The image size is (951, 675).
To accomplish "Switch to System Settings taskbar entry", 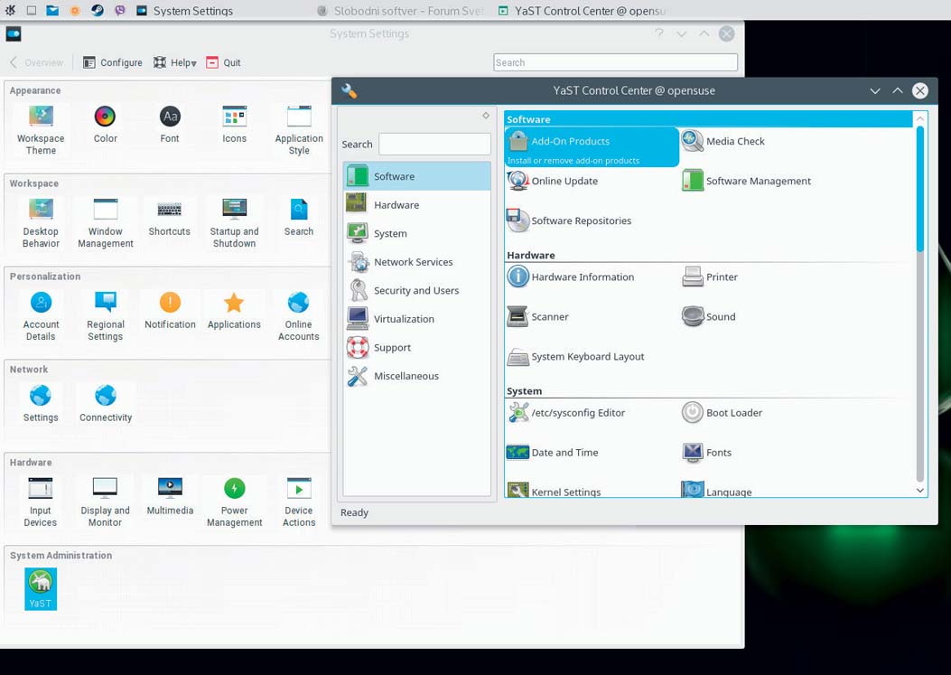I will point(184,10).
